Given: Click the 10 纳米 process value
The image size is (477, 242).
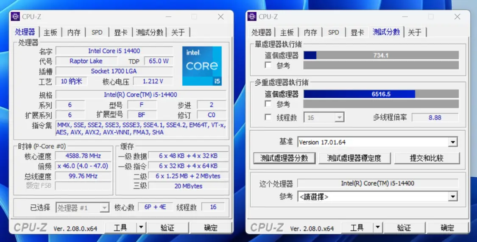Looking at the screenshot, I should pyautogui.click(x=72, y=81).
